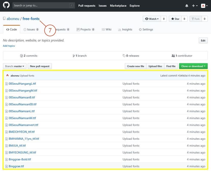
Task: Open the latest commit hash f24563d
Action: (x=183, y=76)
